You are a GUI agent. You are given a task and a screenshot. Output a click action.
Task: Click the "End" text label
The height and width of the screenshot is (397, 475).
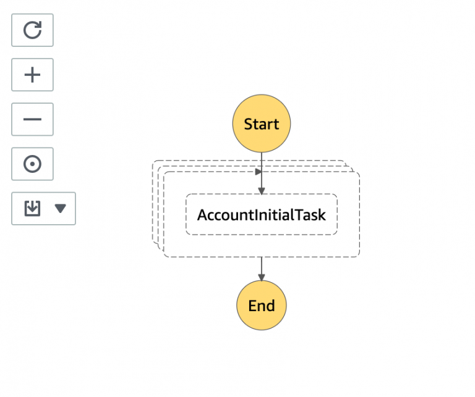tap(261, 306)
